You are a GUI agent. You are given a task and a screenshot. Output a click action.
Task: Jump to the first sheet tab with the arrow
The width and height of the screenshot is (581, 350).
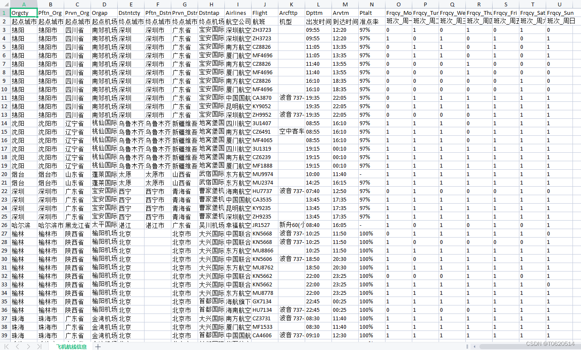7,347
